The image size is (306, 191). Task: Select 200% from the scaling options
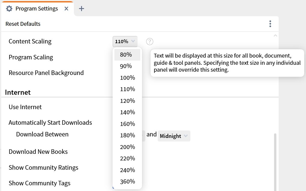point(127,147)
